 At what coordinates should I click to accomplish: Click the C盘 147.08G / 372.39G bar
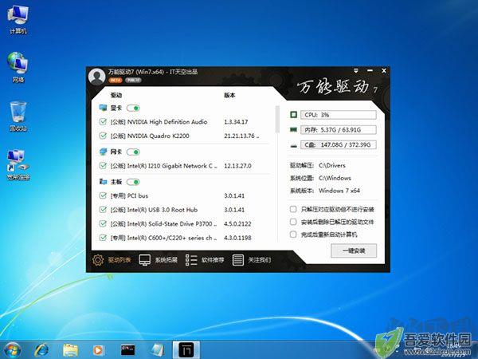tap(339, 144)
